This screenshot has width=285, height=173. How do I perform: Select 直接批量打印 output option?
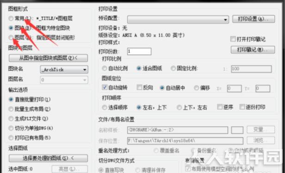coord(11,99)
